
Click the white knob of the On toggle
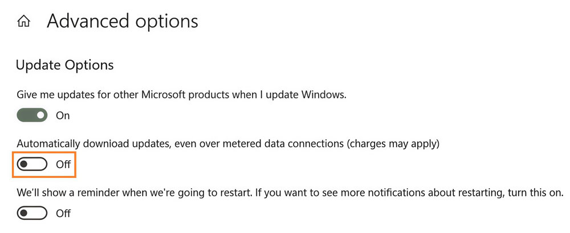coord(40,115)
